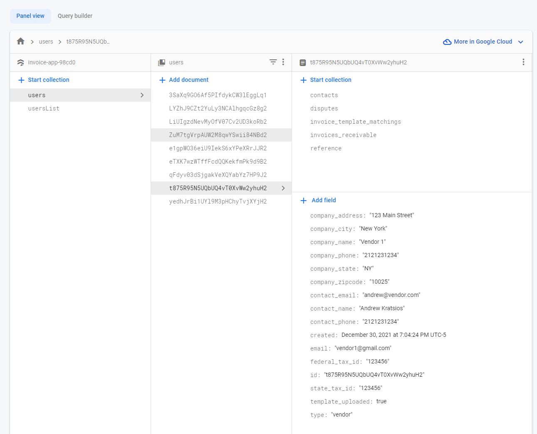Open users collection three-dot menu
Viewport: 537px width, 434px height.
point(283,62)
